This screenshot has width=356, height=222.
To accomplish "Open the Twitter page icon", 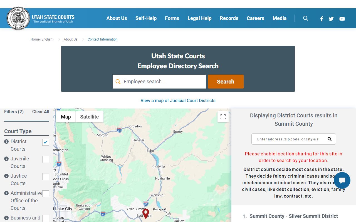I will pyautogui.click(x=331, y=19).
